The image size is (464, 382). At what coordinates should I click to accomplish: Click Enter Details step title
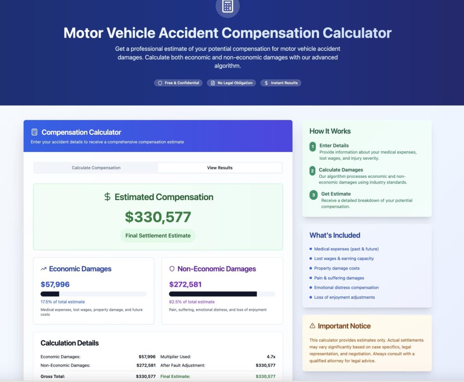pyautogui.click(x=334, y=146)
